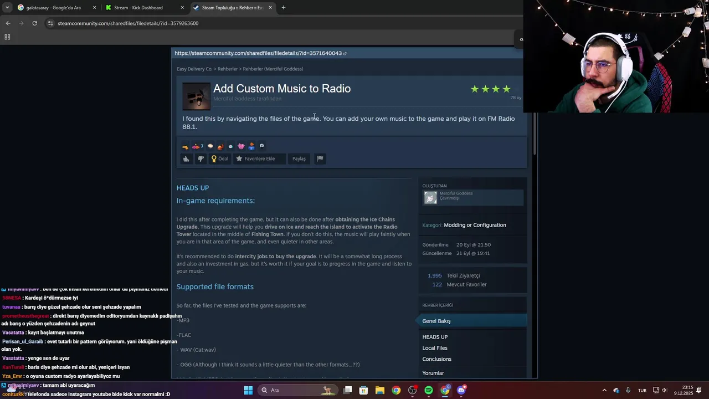The width and height of the screenshot is (709, 399).
Task: Open Task View on taskbar
Action: pos(348,390)
